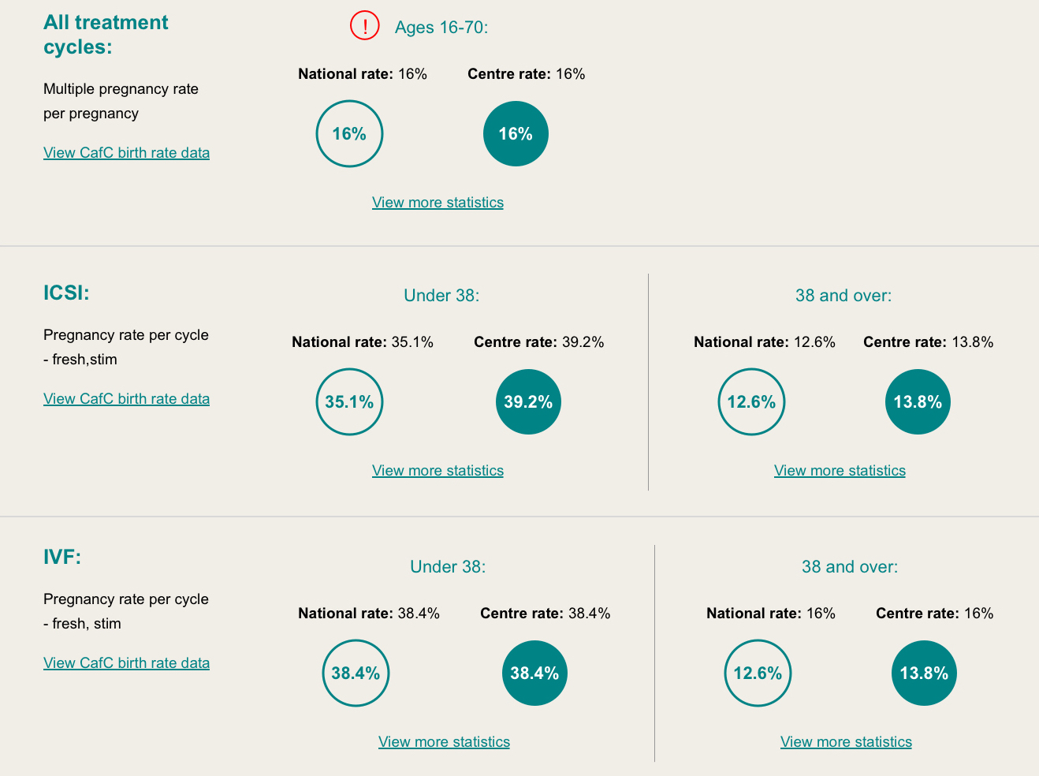Click the ICSI 38 and over 13.8% circle

click(x=918, y=401)
